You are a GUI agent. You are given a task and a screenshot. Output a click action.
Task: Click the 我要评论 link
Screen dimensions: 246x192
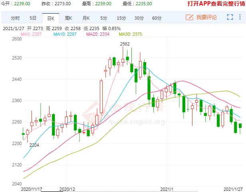[x=206, y=17]
